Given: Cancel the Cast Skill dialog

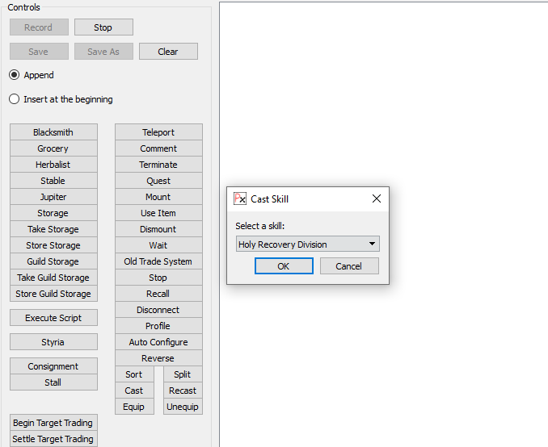Looking at the screenshot, I should (349, 266).
